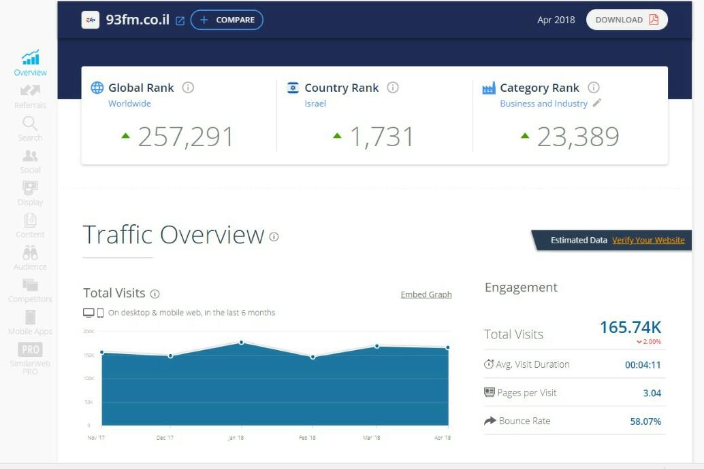This screenshot has width=704, height=469.
Task: Select the Content menu item
Action: (30, 220)
